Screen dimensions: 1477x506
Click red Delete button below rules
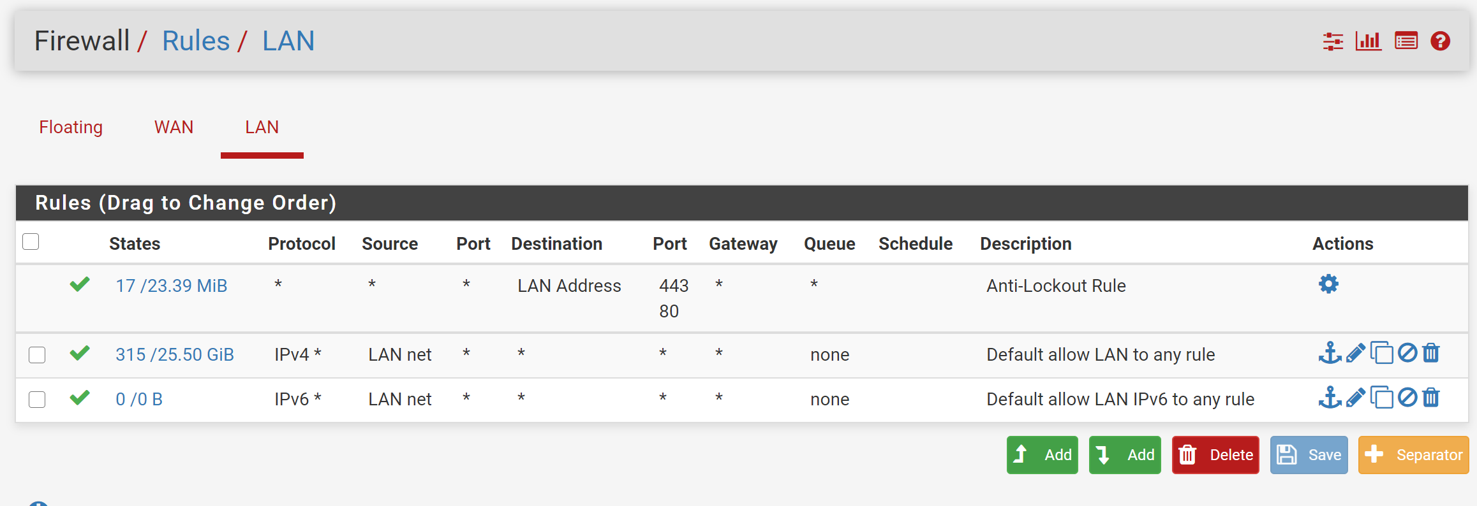coord(1215,455)
